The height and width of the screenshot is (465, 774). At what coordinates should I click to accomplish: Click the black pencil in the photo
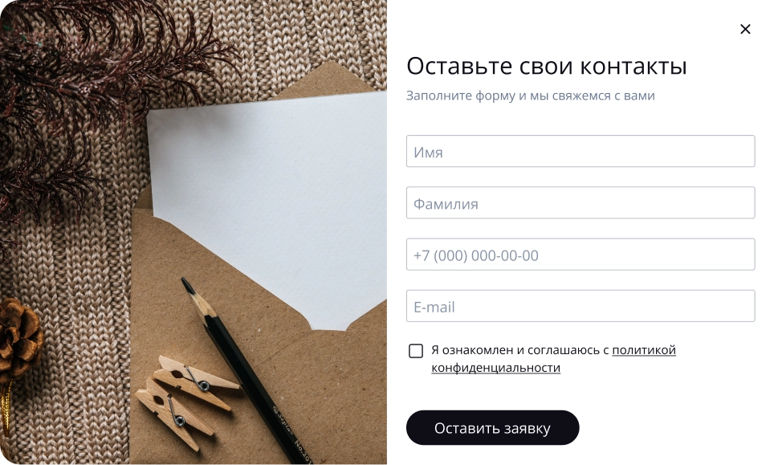246,370
